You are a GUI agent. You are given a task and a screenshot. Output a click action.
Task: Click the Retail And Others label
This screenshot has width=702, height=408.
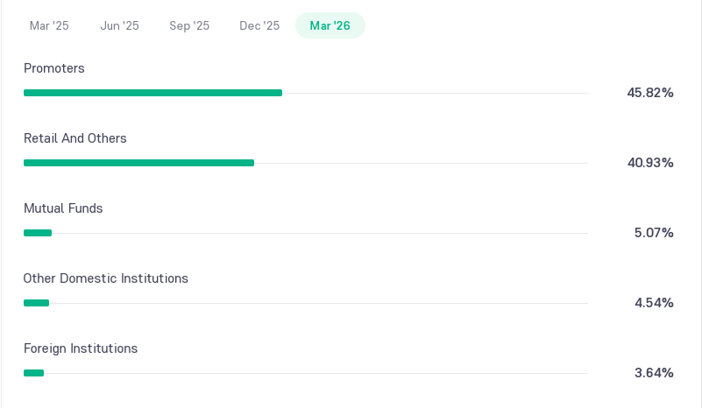tap(75, 138)
